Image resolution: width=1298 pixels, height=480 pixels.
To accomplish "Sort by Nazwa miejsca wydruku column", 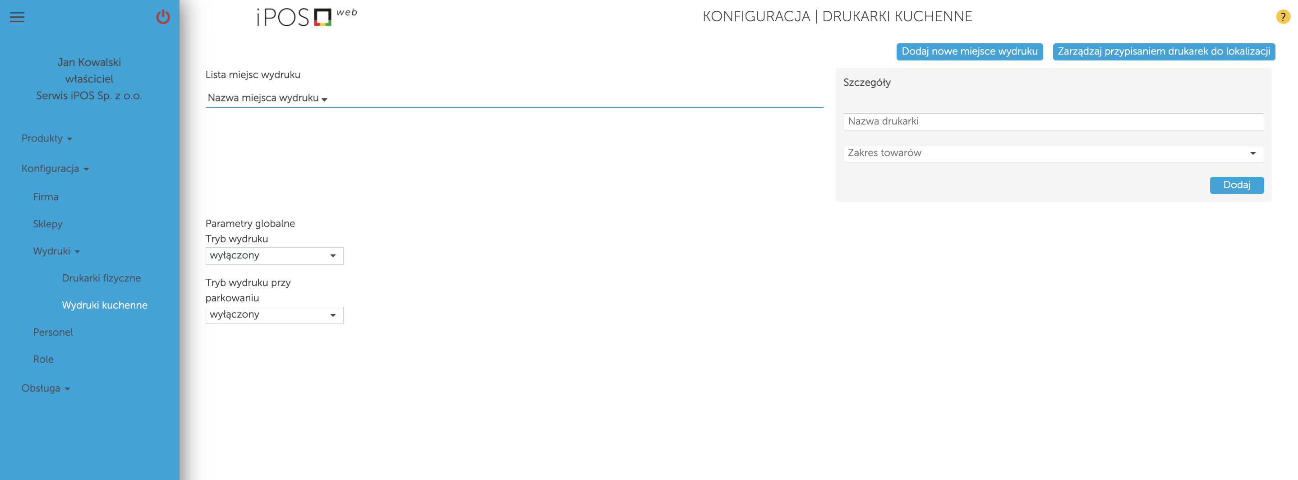I will tap(267, 98).
